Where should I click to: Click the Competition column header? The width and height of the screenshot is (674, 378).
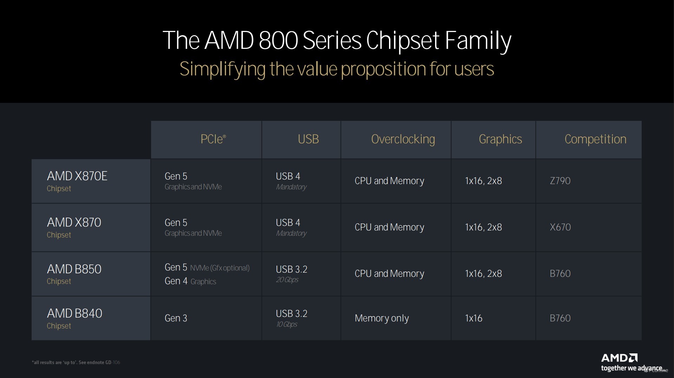(x=595, y=139)
